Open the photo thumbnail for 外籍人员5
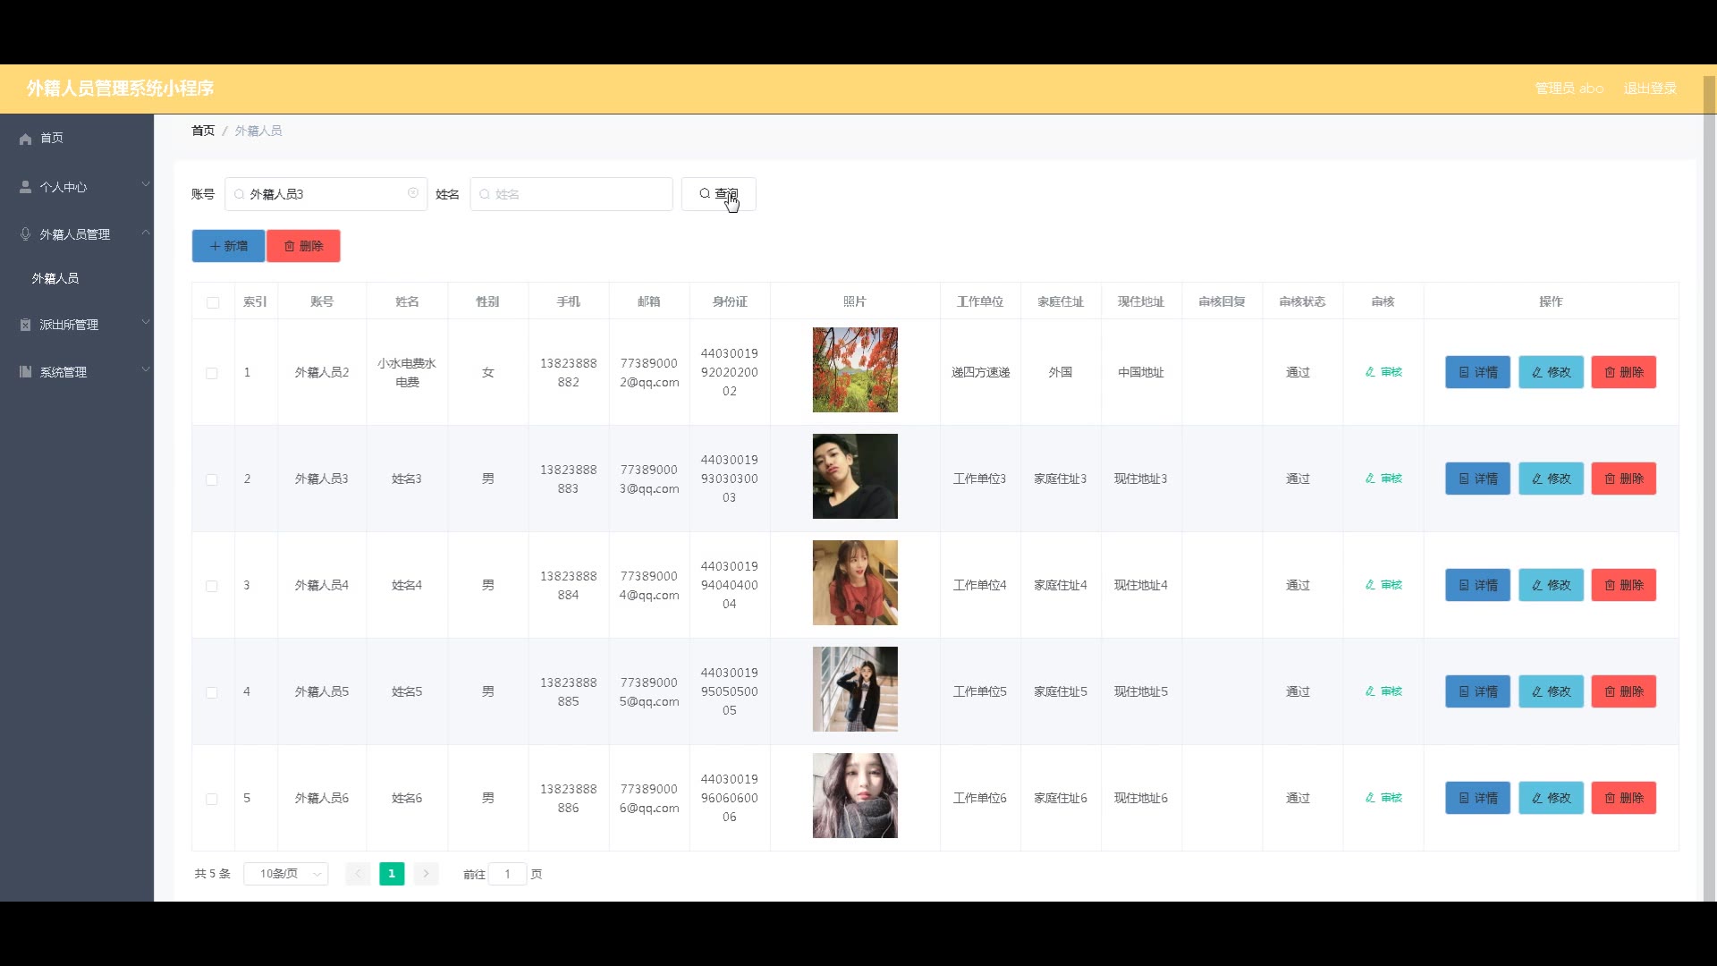Viewport: 1717px width, 966px height. (855, 689)
